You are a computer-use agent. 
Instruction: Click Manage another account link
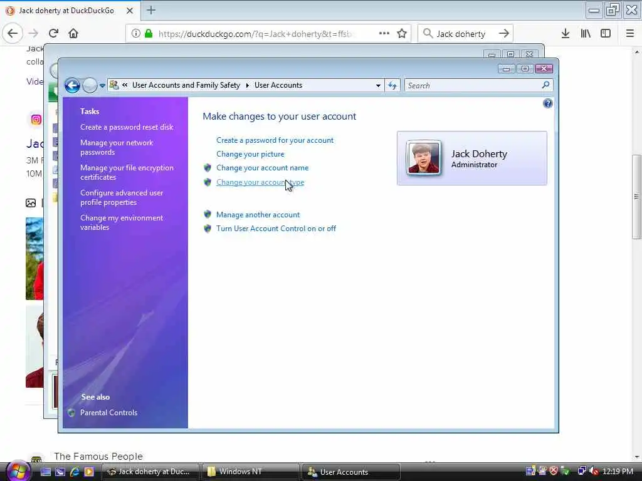coord(258,215)
